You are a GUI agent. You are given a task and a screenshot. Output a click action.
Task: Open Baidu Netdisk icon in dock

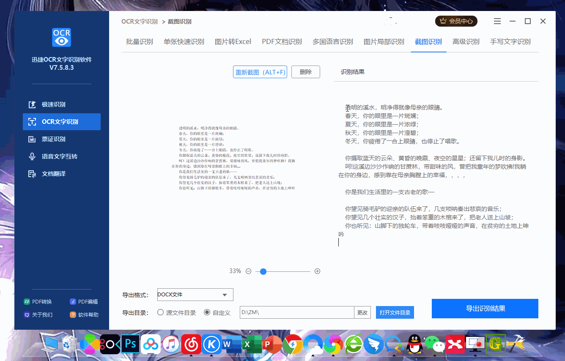(x=151, y=345)
